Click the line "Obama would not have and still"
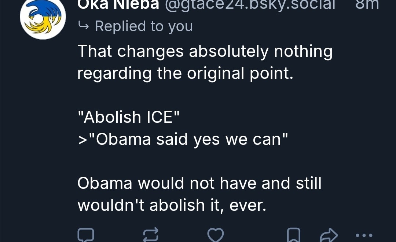The height and width of the screenshot is (242, 396). click(199, 183)
